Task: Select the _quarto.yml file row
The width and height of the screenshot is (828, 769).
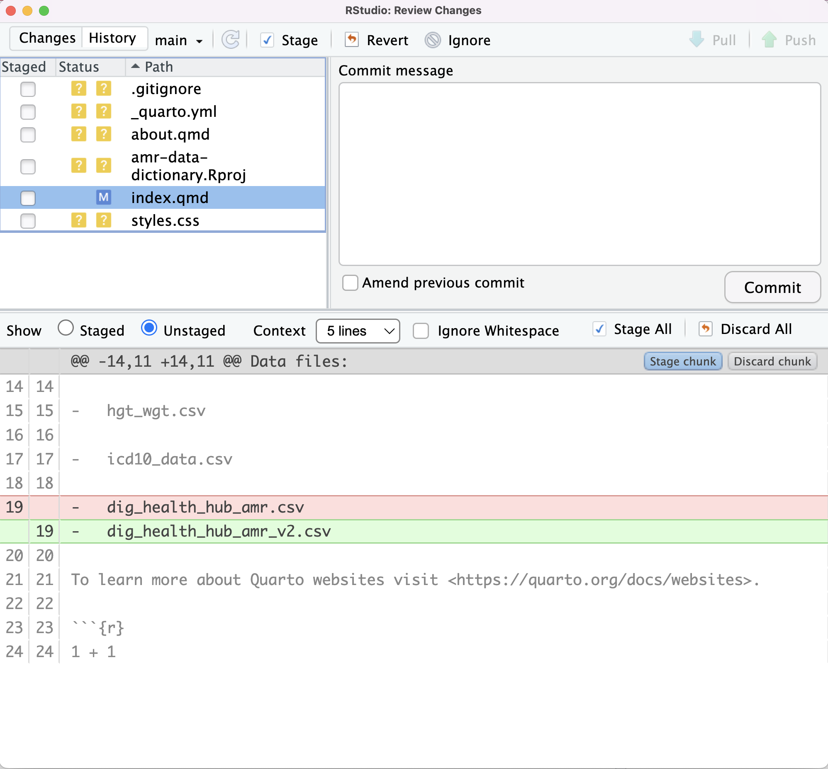Action: [163, 112]
